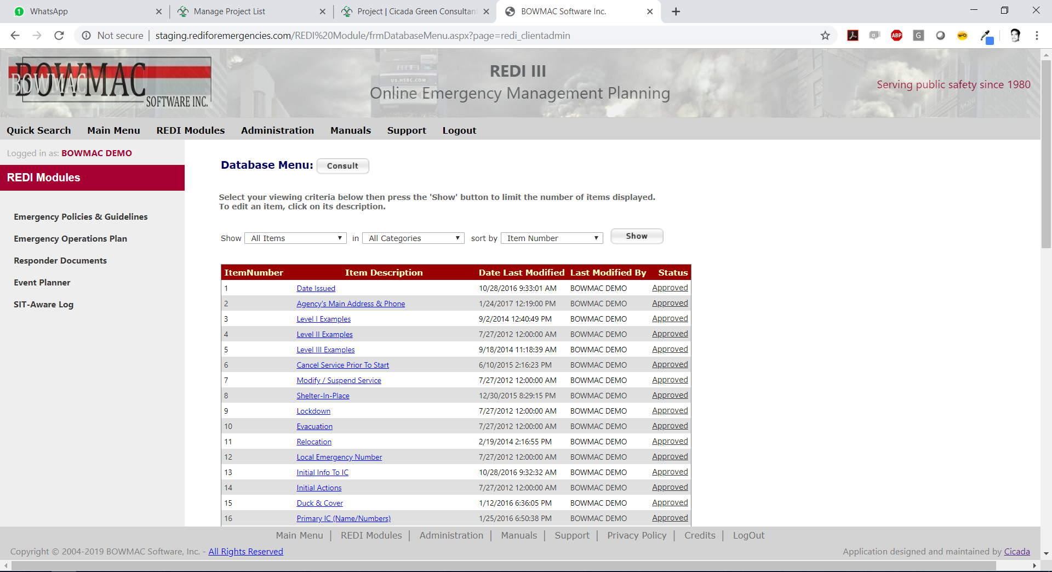Open the AdBlock Plus ABP extension
The image size is (1052, 572).
(x=896, y=36)
